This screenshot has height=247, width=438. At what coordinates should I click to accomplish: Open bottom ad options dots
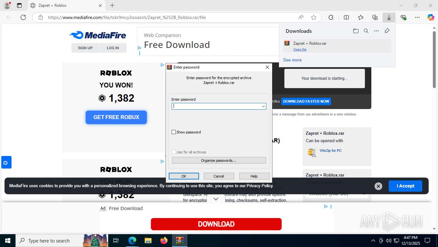331,207
